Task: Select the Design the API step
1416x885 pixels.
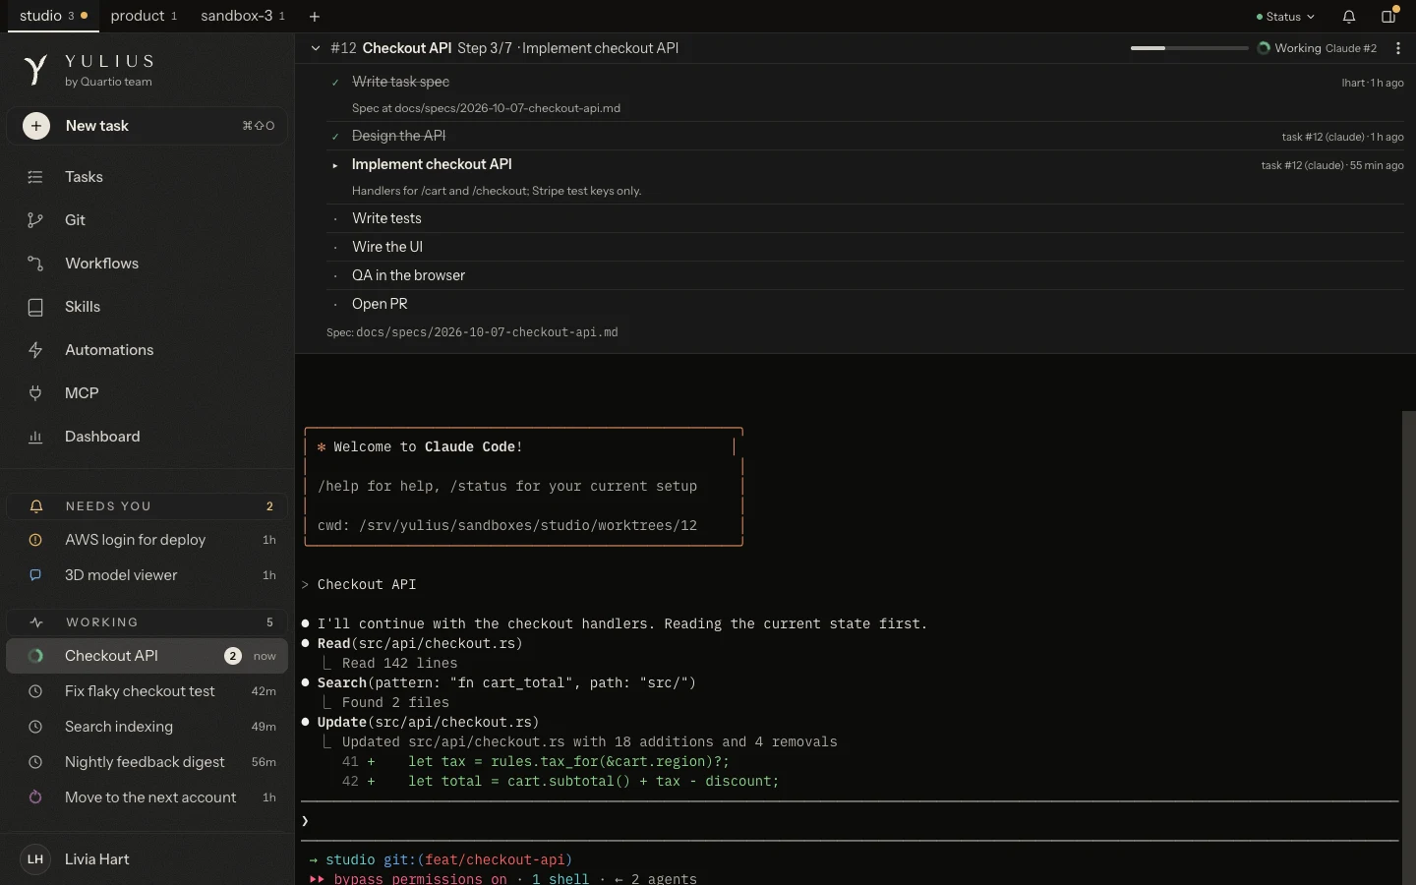Action: (x=865, y=136)
